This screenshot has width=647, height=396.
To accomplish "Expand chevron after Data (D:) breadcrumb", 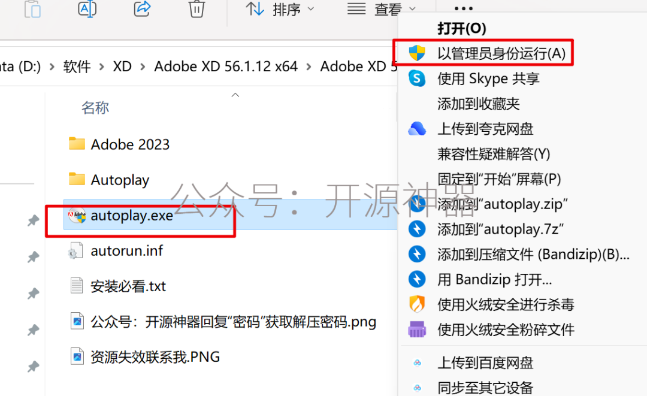I will [52, 66].
